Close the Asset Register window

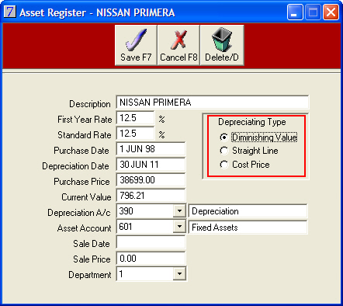pos(331,12)
